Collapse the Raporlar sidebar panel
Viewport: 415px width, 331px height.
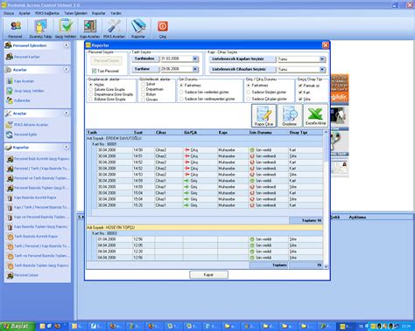(x=67, y=147)
